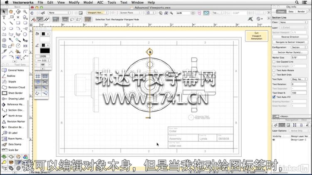The image size is (312, 175).
Task: Open the Tools menu
Action: pyautogui.click(x=111, y=2)
